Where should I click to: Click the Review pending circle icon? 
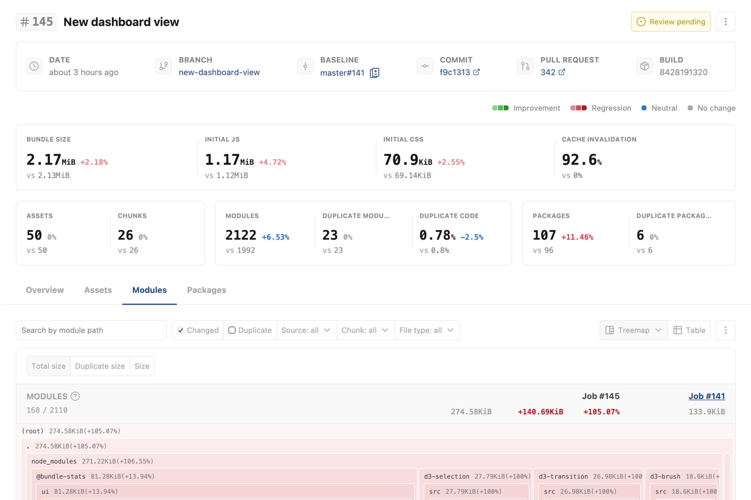(641, 22)
